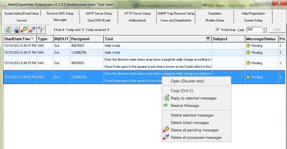
Task: Click the delete processed messages toolbar icon
Action: pos(32,29)
